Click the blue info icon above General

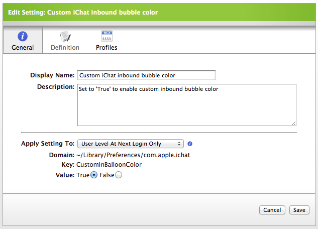[x=23, y=37]
